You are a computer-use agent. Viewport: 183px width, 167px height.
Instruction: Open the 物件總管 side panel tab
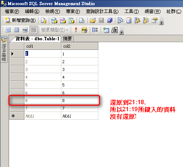click(x=4, y=50)
